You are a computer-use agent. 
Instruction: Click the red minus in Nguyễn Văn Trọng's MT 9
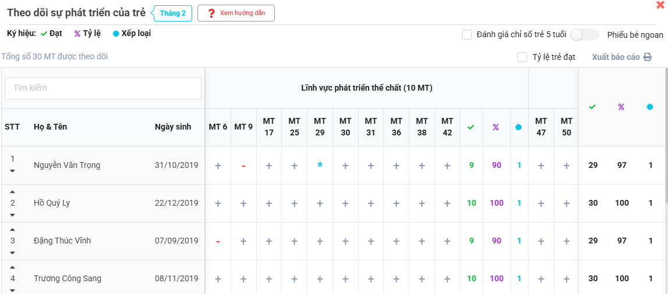tap(243, 166)
